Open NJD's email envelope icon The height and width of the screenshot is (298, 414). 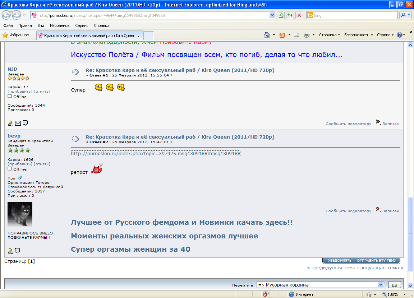(18, 124)
